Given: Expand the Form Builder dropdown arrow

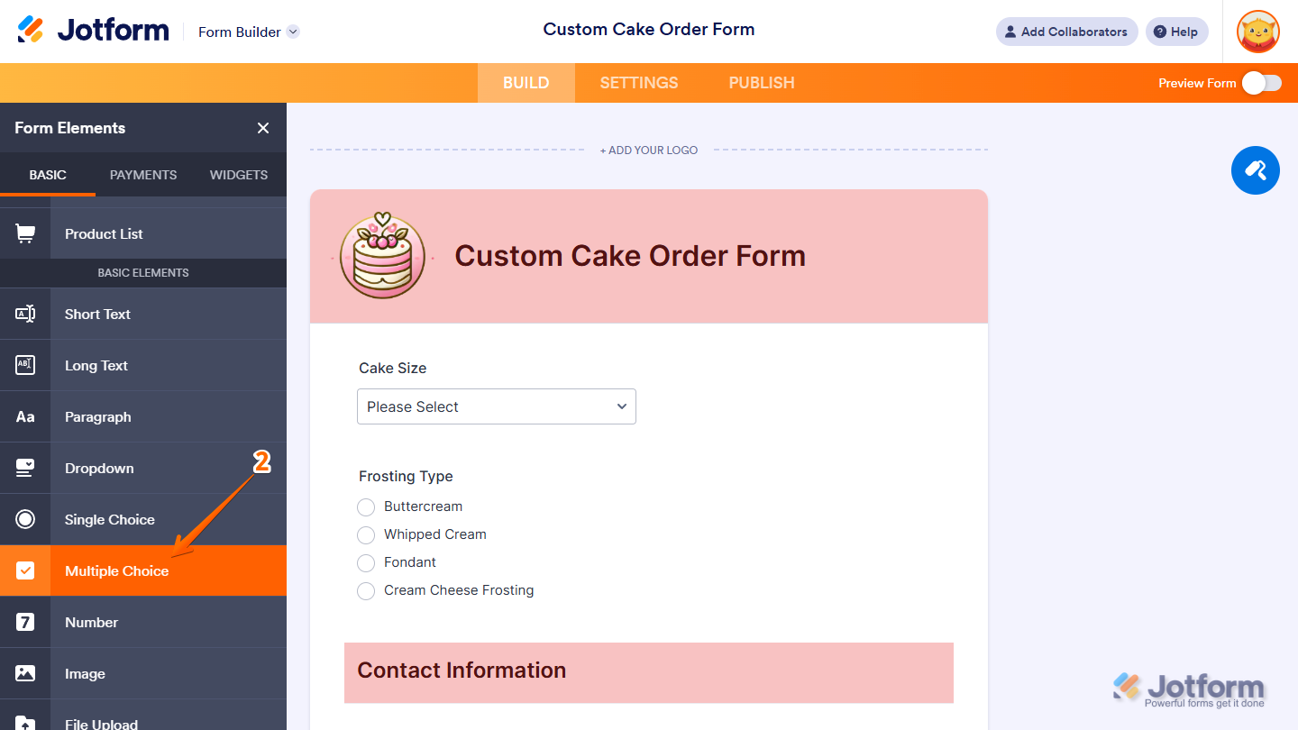Looking at the screenshot, I should click(293, 32).
